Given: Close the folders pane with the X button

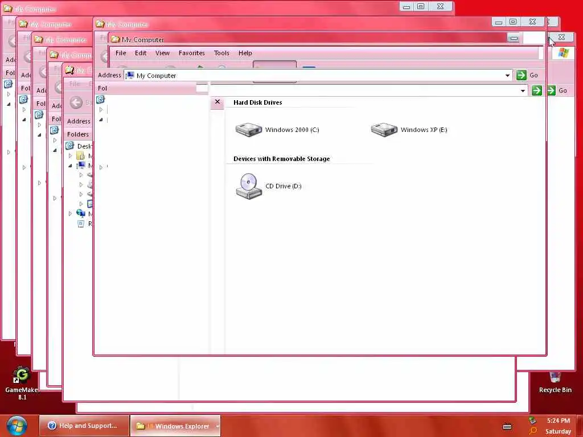Looking at the screenshot, I should [x=217, y=101].
